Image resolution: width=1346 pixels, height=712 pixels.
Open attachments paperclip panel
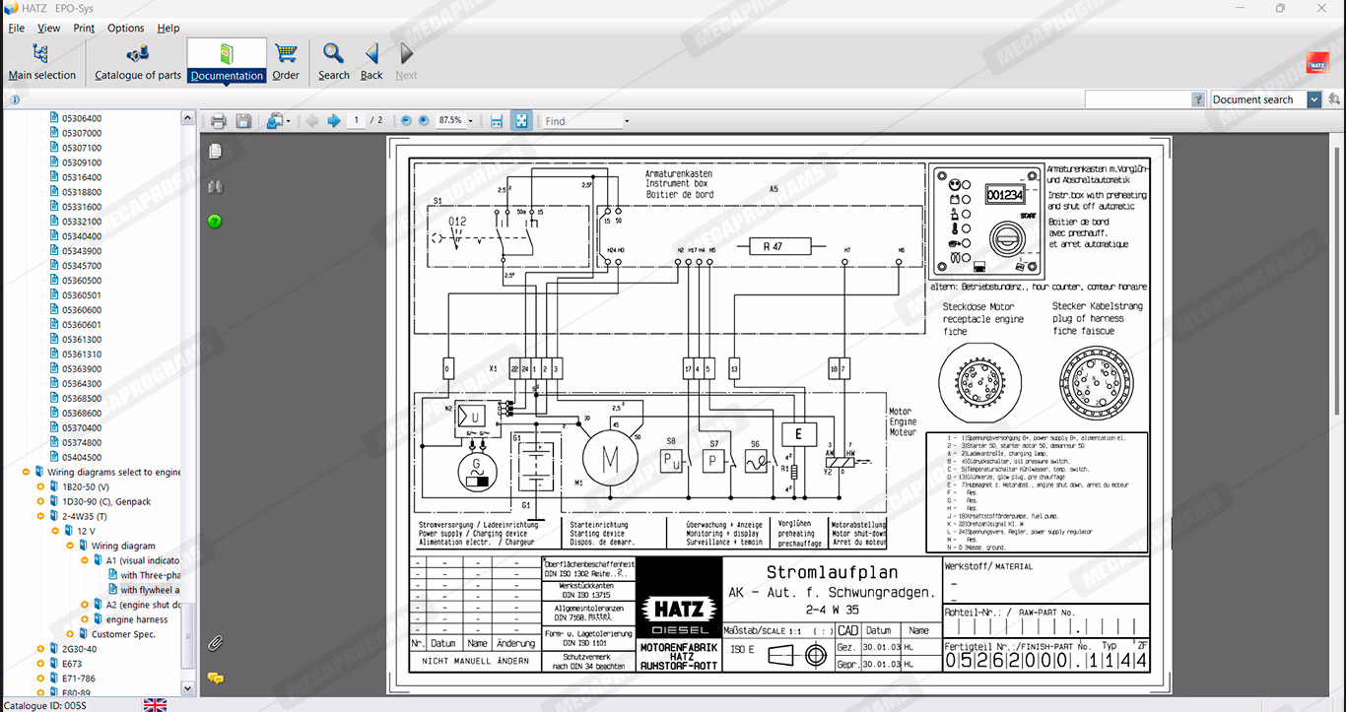[215, 643]
